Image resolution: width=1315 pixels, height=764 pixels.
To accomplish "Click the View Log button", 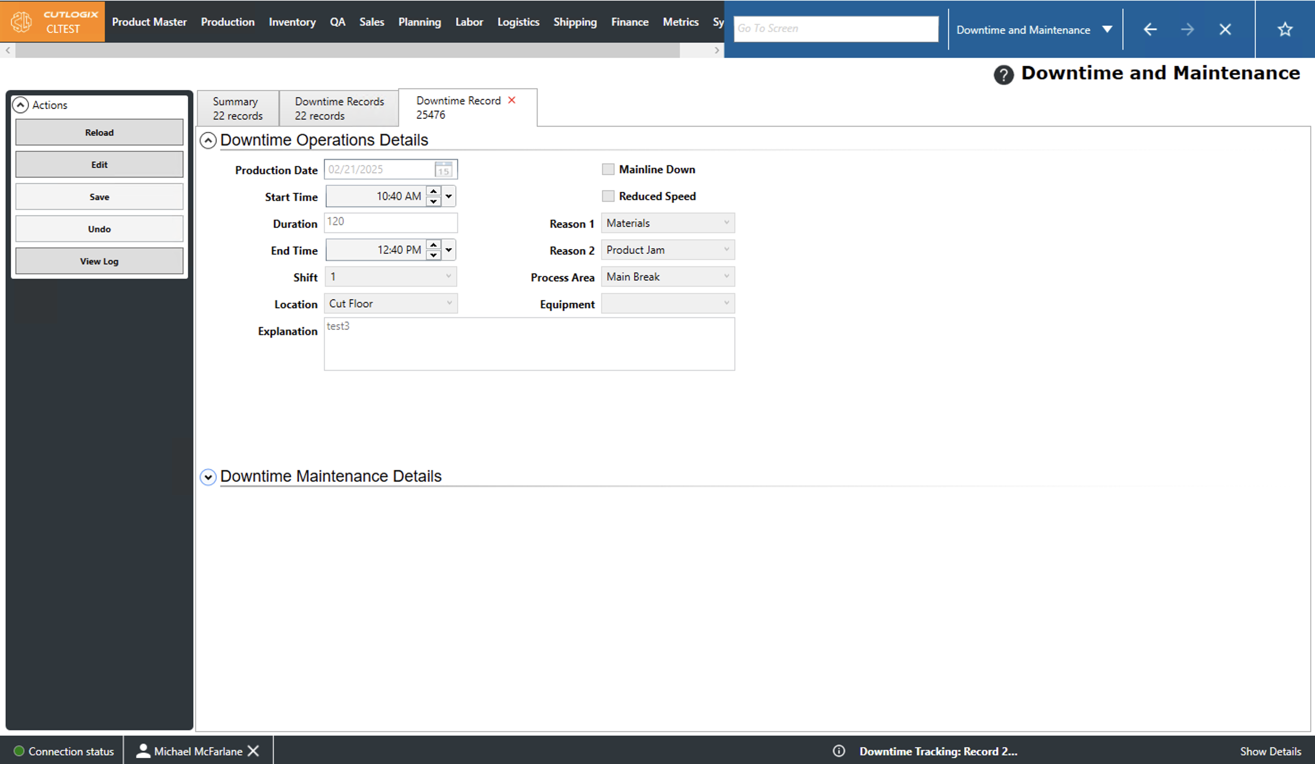I will [99, 261].
